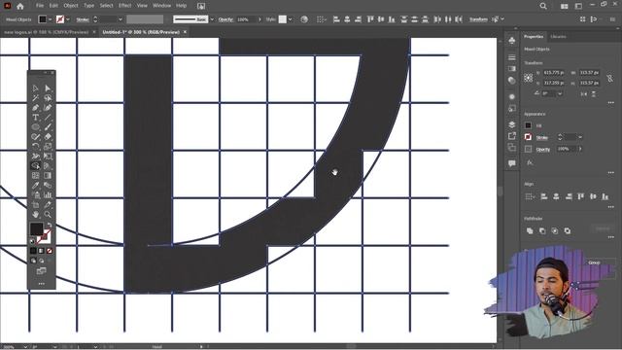Click the Stroke link in Properties
This screenshot has width=622, height=350.
click(x=542, y=138)
